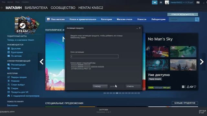Screen dimensions: 207x116
Task: Open the Категории store tab
Action: coord(106,19)
